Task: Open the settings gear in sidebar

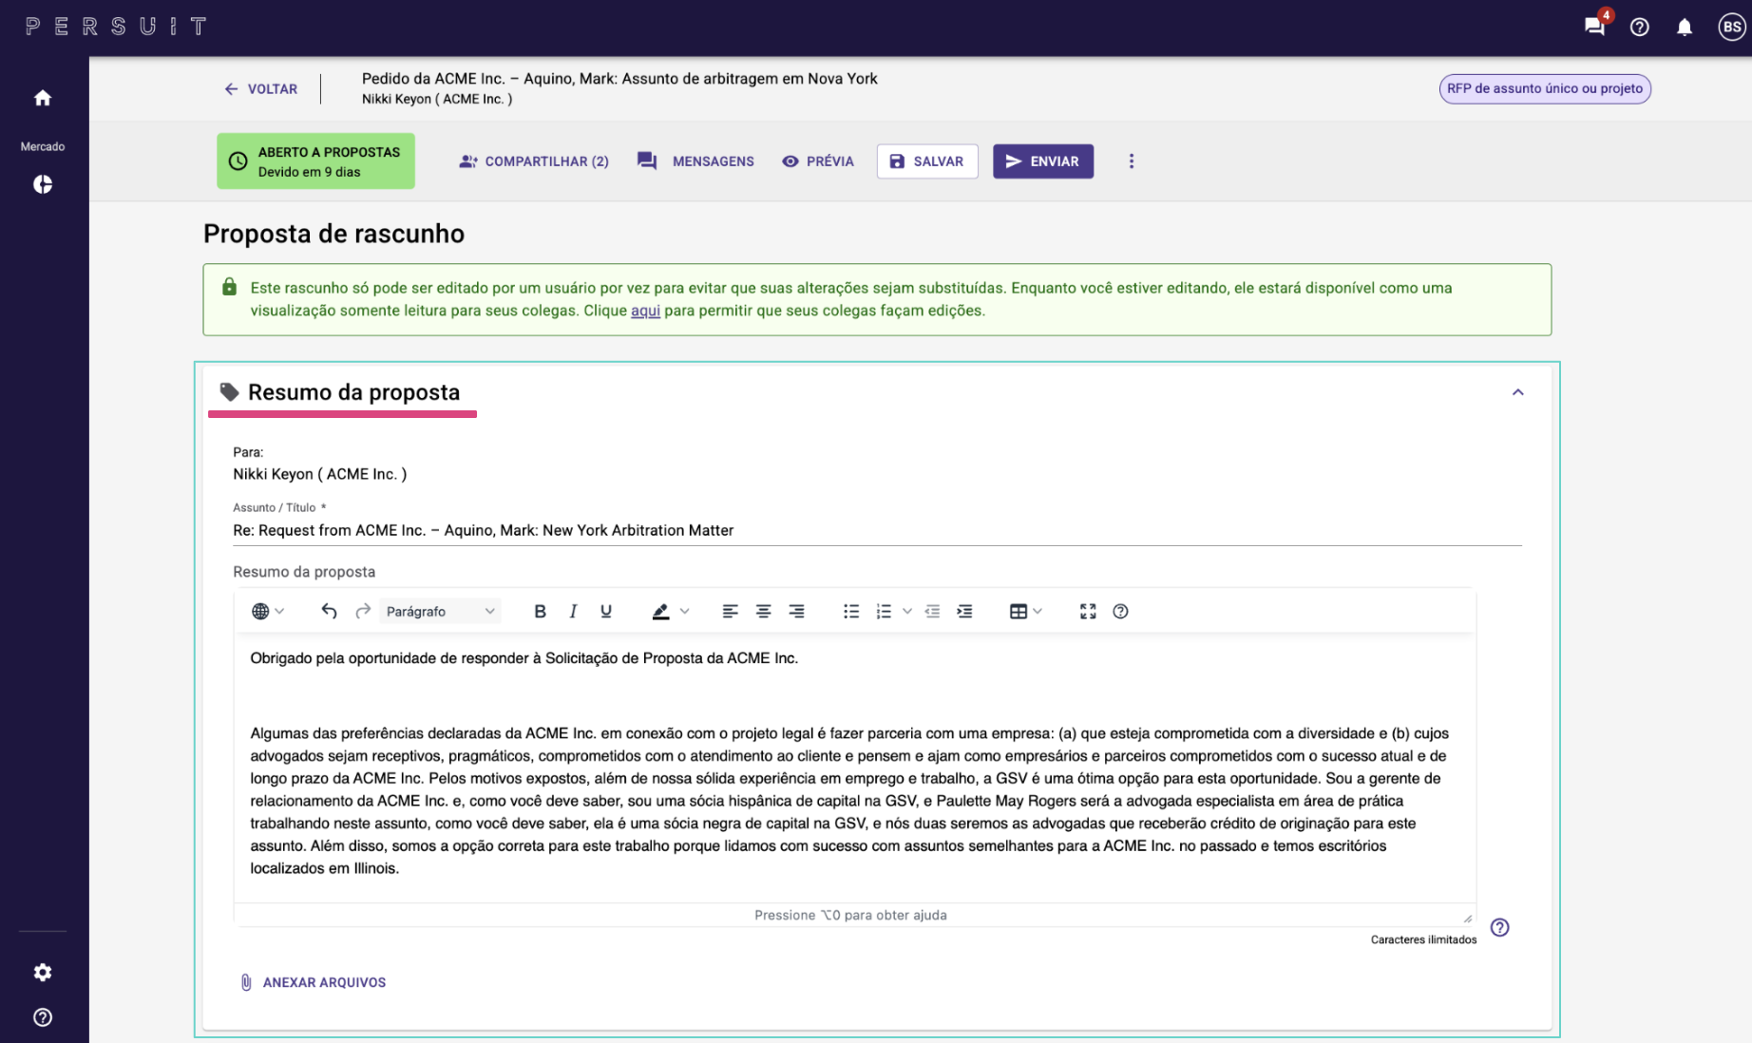Action: coord(43,972)
